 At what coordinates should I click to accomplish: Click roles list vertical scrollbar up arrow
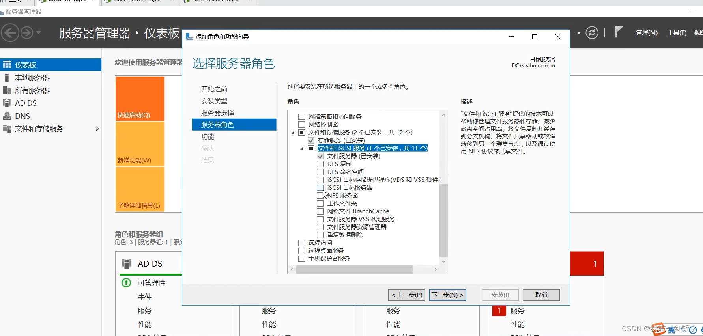click(443, 115)
